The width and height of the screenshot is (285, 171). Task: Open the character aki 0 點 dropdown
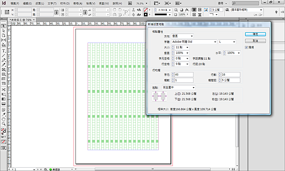182,58
